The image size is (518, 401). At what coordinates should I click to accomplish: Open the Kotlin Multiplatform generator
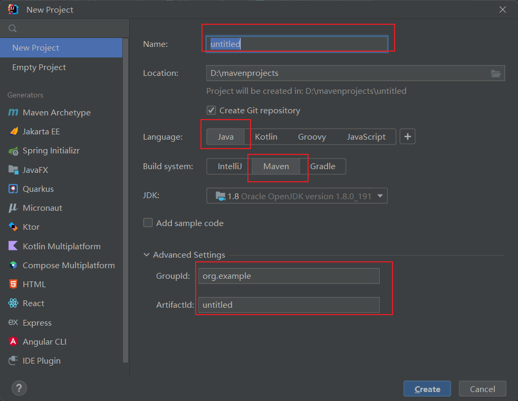coord(61,246)
